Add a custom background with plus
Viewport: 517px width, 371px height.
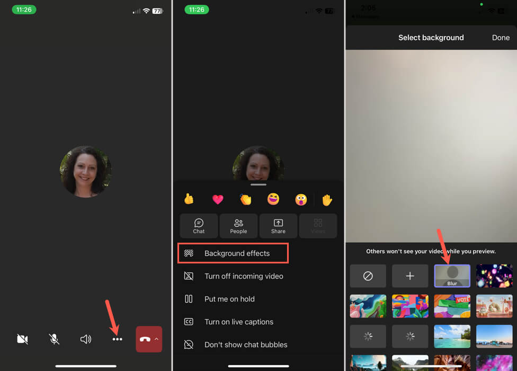pyautogui.click(x=410, y=276)
